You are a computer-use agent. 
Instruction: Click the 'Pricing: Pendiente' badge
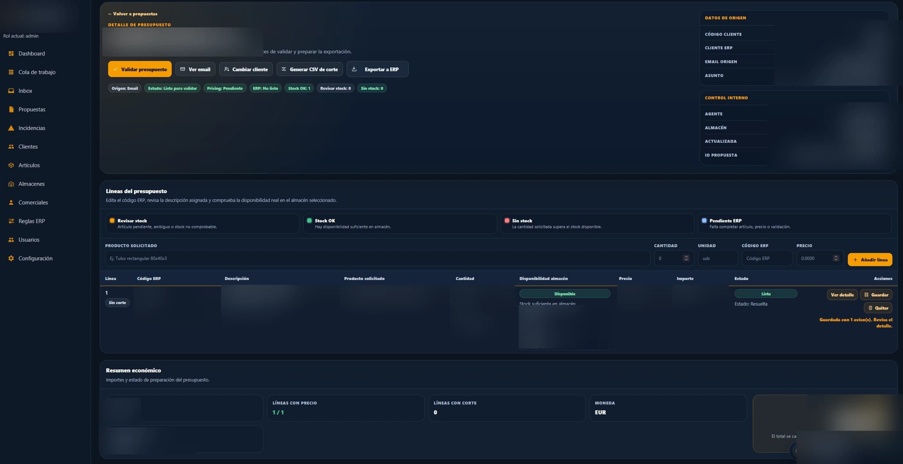pos(225,88)
